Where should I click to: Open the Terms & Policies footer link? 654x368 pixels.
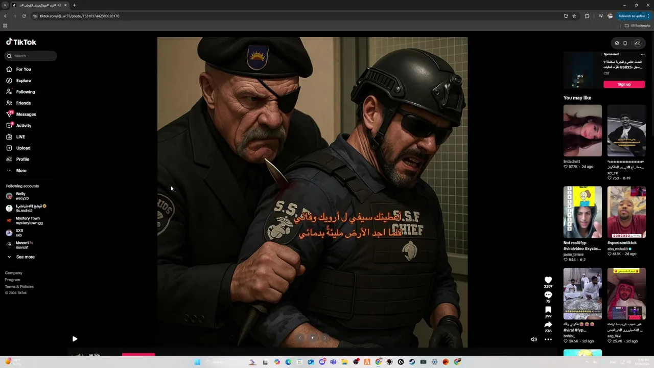[x=19, y=287]
